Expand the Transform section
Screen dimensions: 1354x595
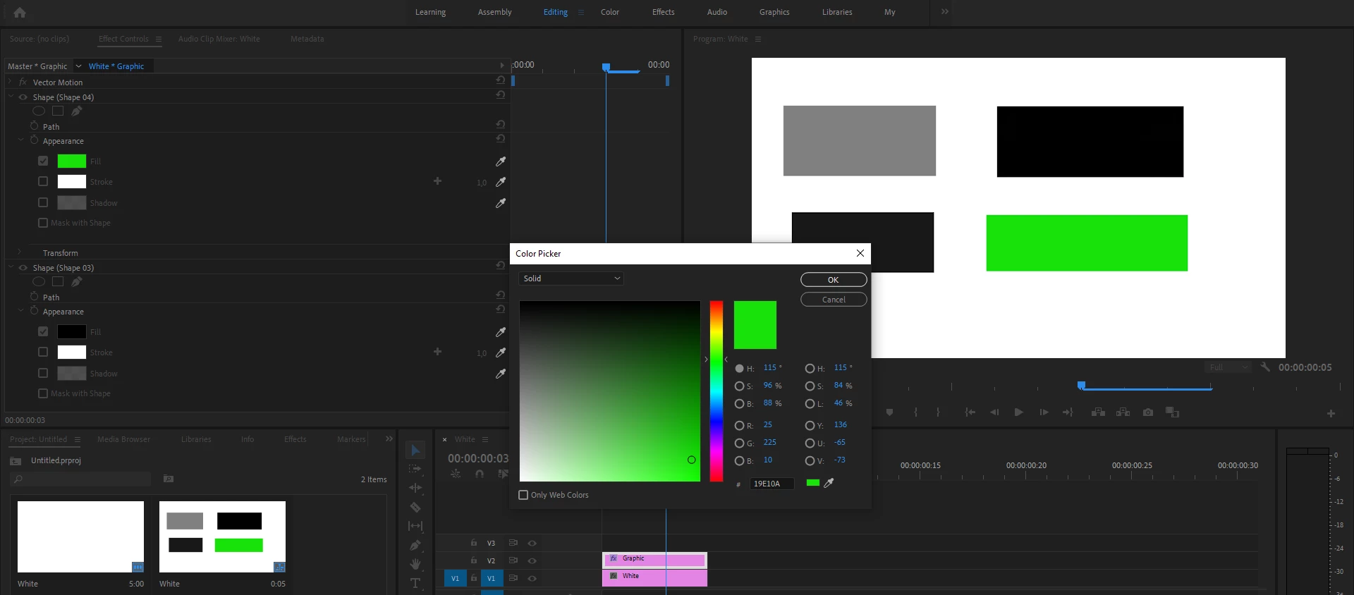click(20, 252)
